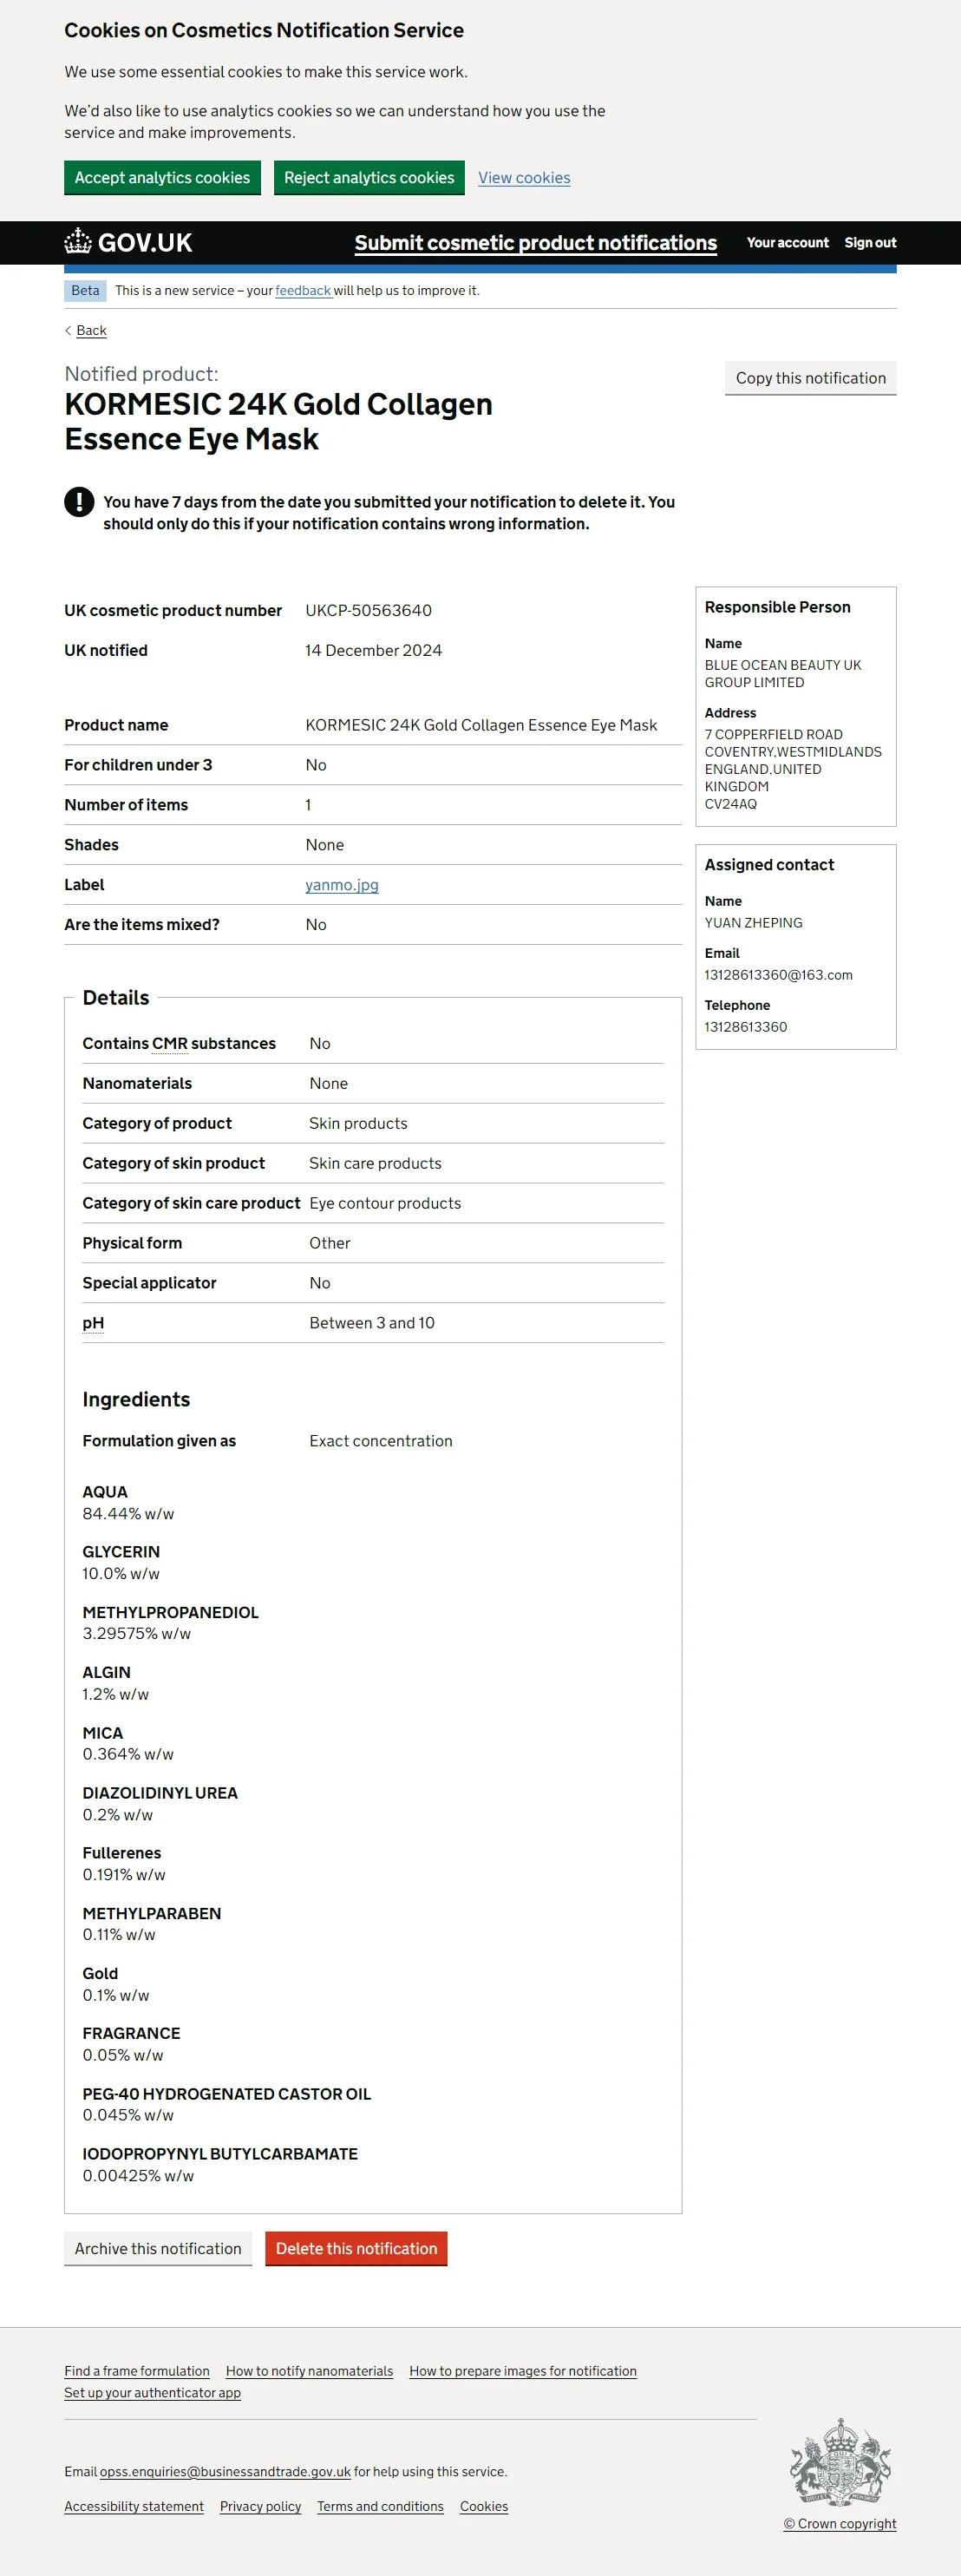
Task: Click the exclamation warning icon
Action: coord(79,502)
